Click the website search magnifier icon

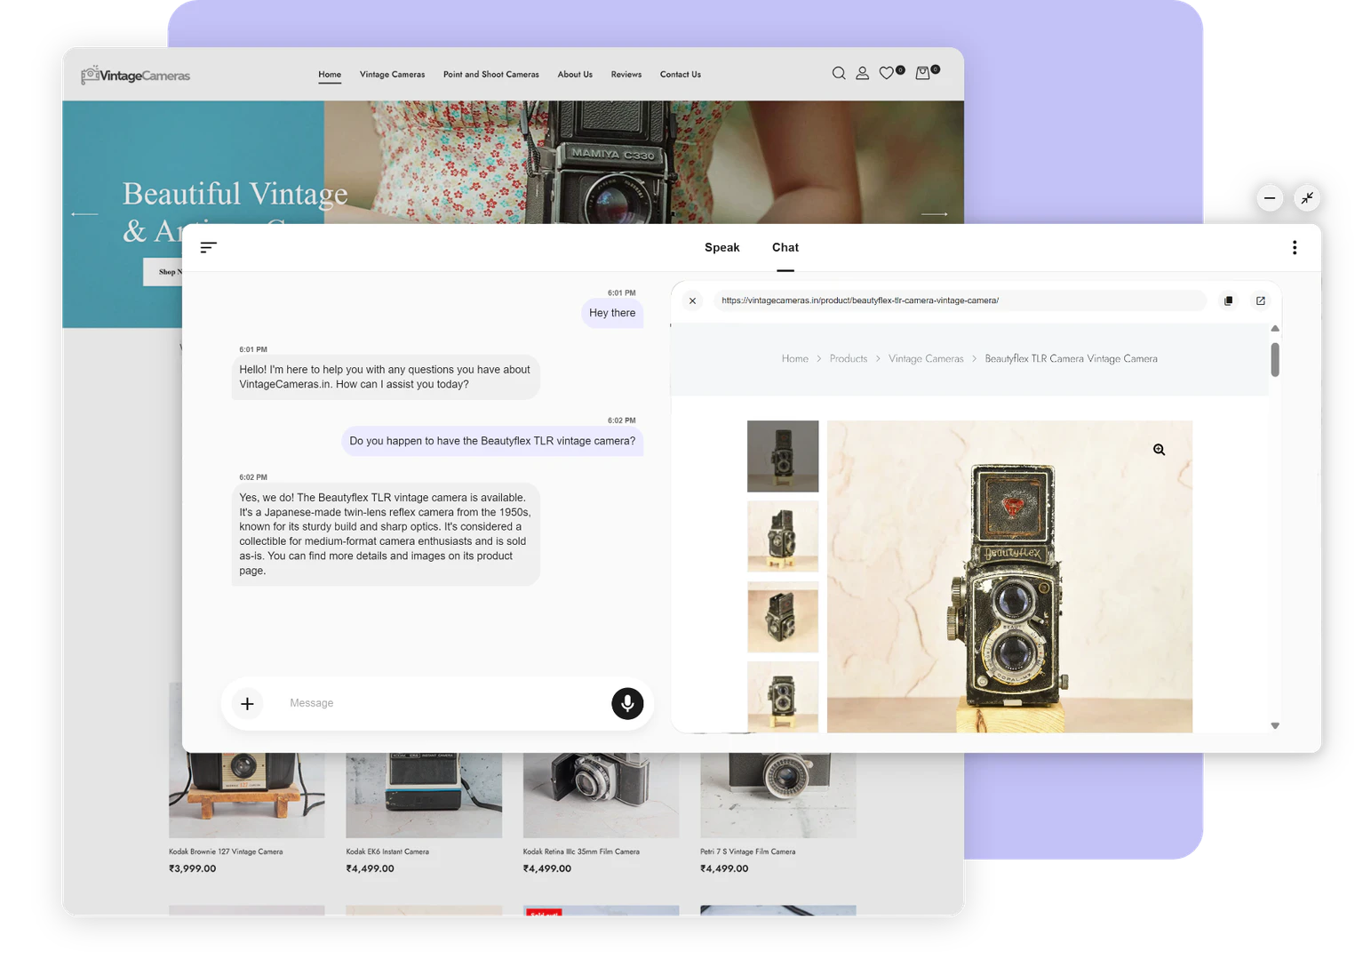point(838,74)
